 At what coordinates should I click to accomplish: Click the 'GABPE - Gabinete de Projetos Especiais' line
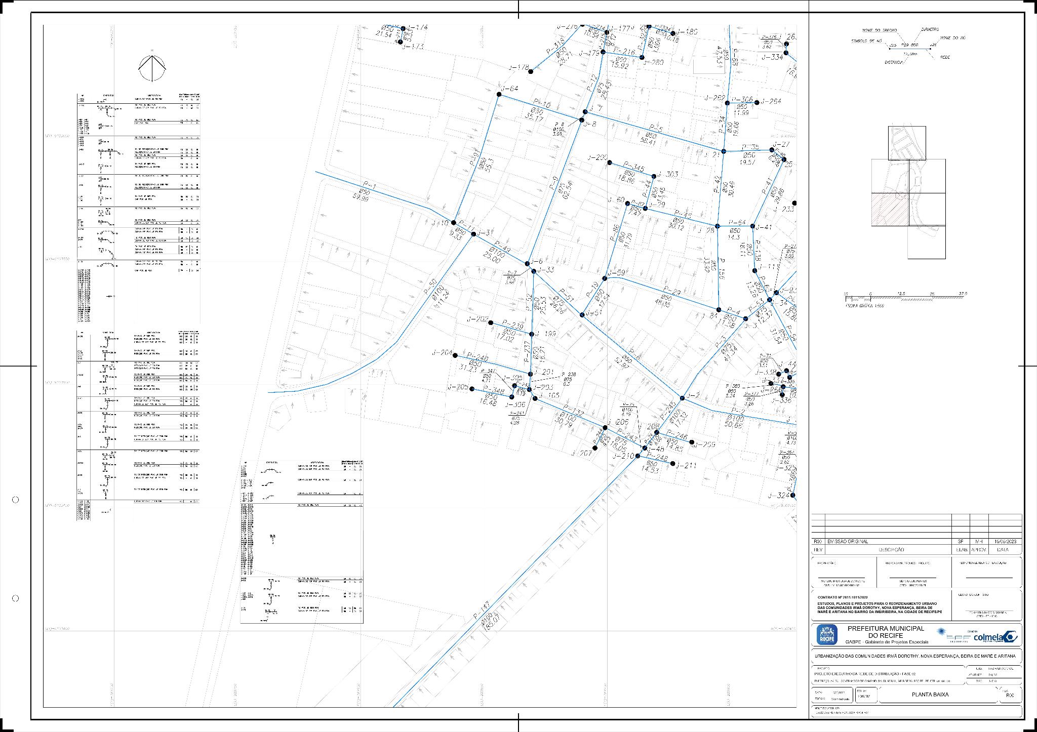pos(887,642)
